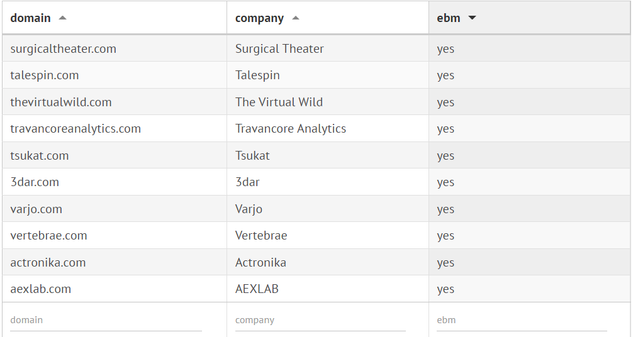This screenshot has height=337, width=633.
Task: Toggle the ebm column descending sort arrow
Action: 472,18
